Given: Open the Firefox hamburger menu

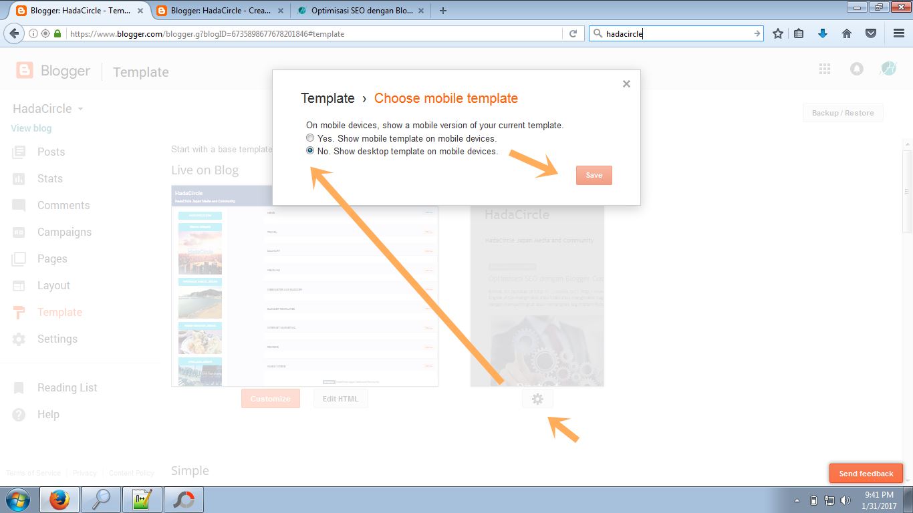Looking at the screenshot, I should pyautogui.click(x=898, y=33).
